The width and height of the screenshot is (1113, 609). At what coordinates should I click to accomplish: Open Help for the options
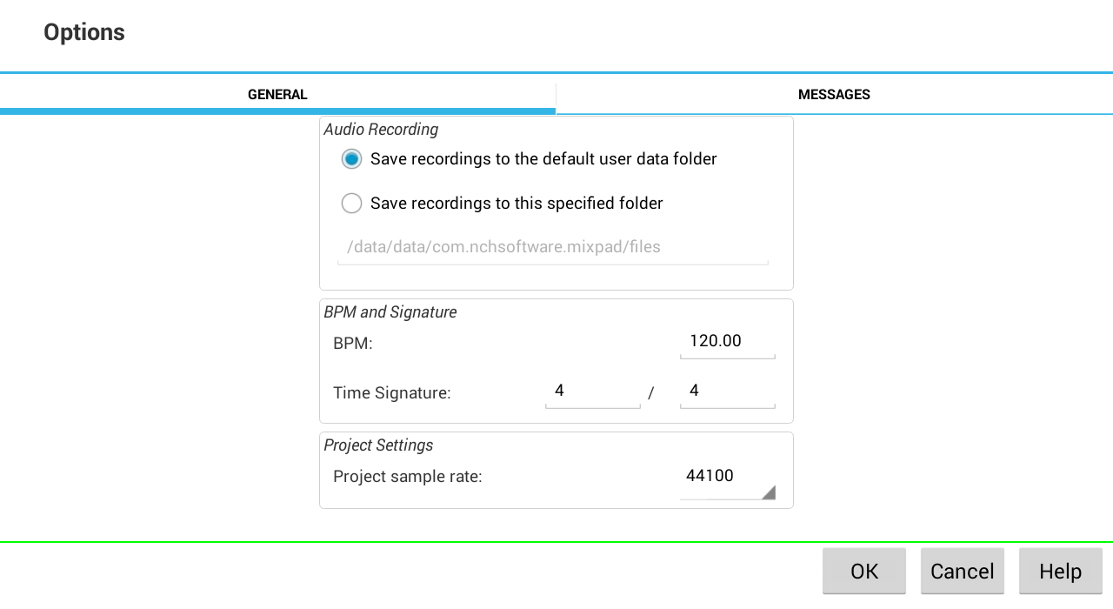tap(1060, 571)
